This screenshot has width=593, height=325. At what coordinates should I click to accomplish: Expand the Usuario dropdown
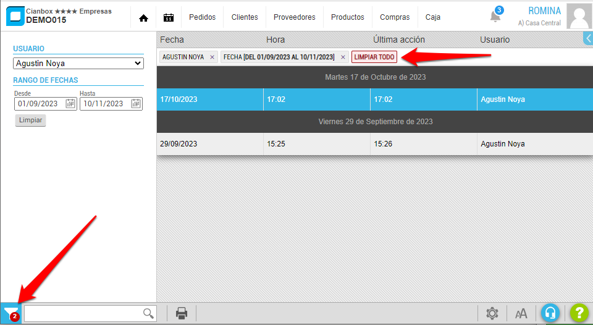tap(78, 63)
